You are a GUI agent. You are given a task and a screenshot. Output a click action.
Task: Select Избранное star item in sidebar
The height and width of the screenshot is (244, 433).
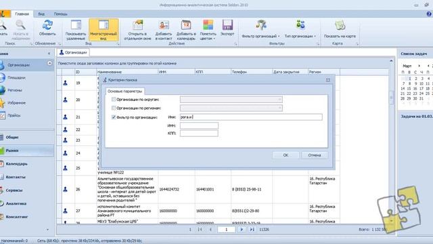point(16,103)
